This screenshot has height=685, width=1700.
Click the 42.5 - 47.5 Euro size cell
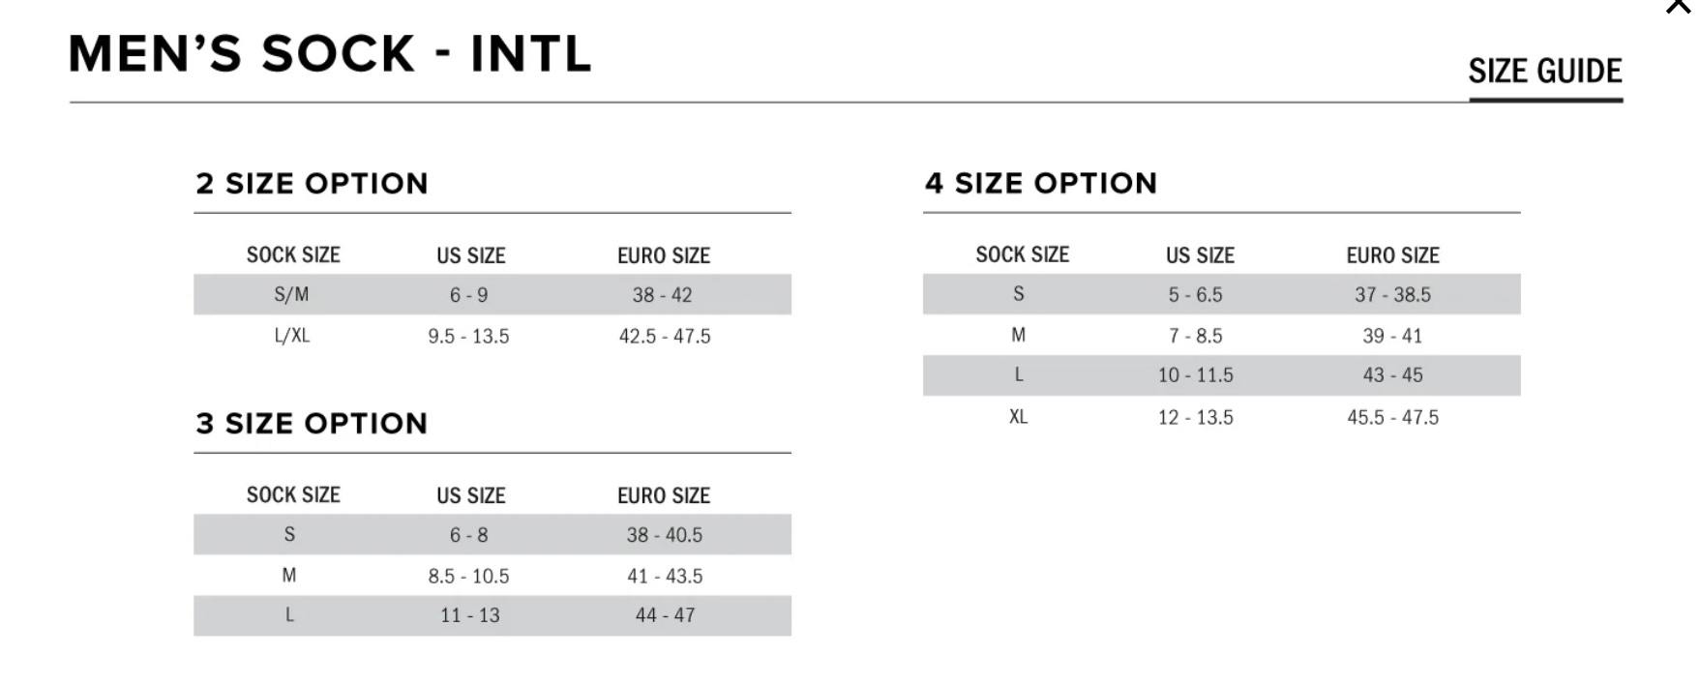(665, 337)
